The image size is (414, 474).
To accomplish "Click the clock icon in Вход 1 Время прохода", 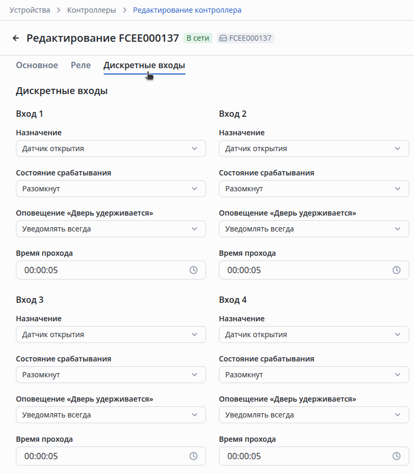I will (x=194, y=270).
